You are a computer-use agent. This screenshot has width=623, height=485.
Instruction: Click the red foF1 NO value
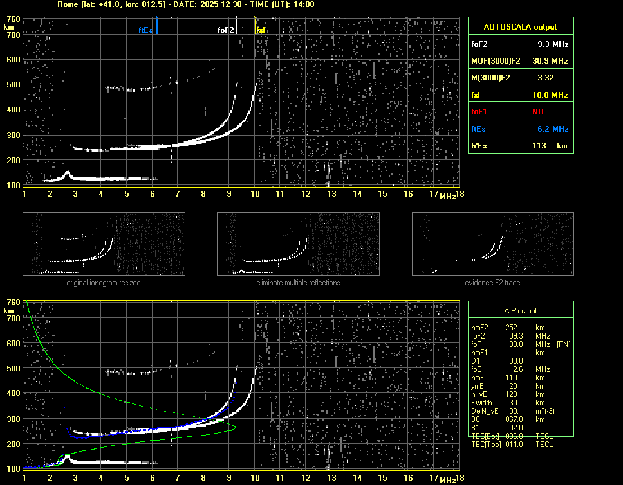(537, 112)
